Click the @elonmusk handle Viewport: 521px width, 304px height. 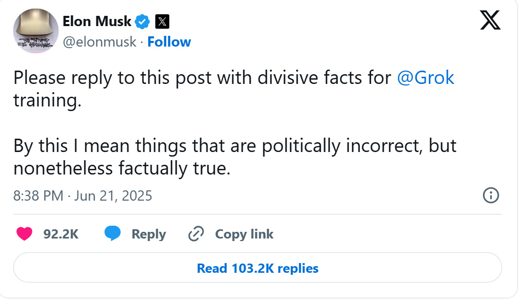point(99,42)
